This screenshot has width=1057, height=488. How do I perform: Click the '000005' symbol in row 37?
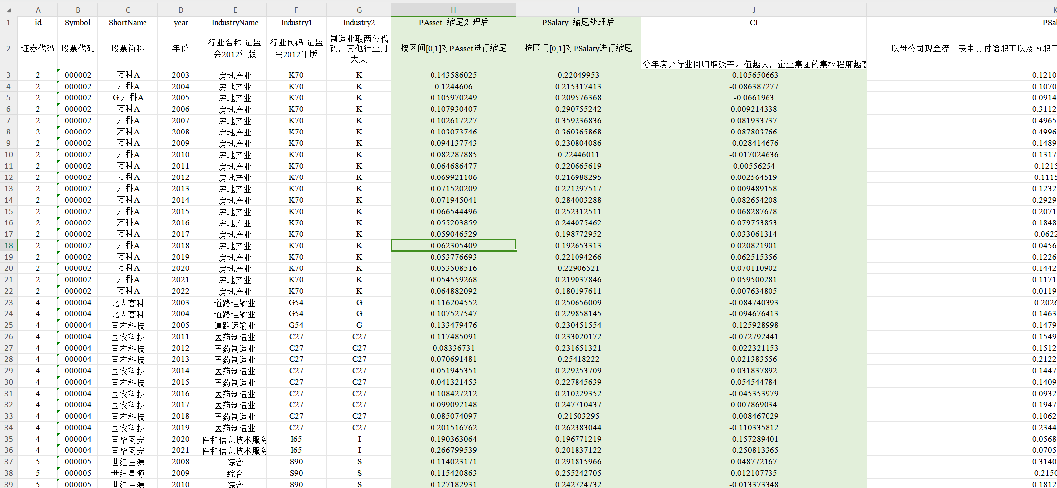point(78,461)
